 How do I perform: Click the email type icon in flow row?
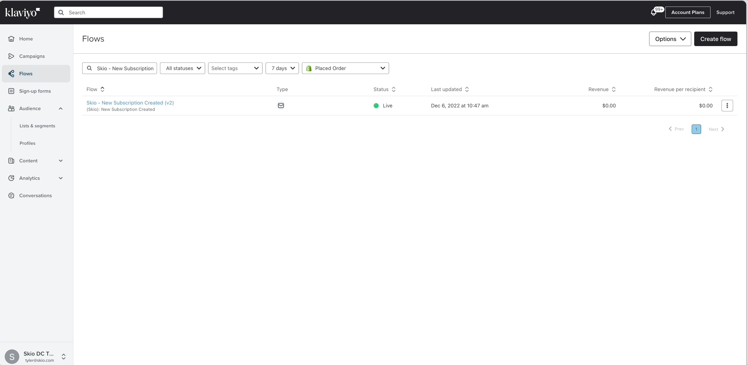click(x=281, y=106)
